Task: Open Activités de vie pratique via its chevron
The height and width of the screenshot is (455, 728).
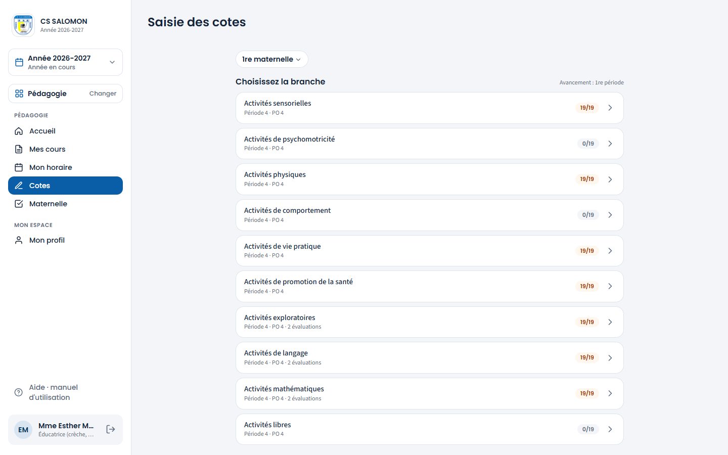Action: tap(610, 251)
